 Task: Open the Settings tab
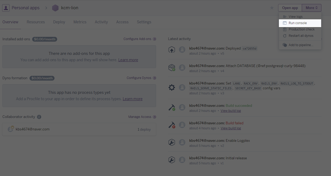tap(144, 22)
